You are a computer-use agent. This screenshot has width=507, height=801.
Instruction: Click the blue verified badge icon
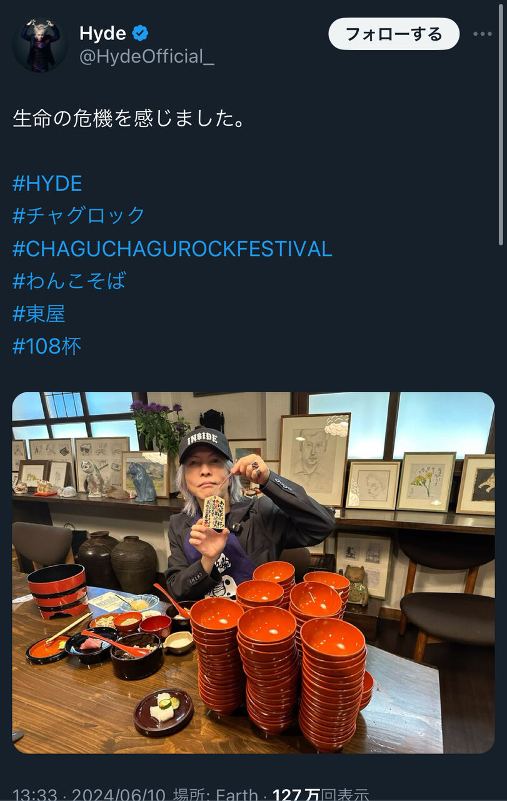[141, 34]
